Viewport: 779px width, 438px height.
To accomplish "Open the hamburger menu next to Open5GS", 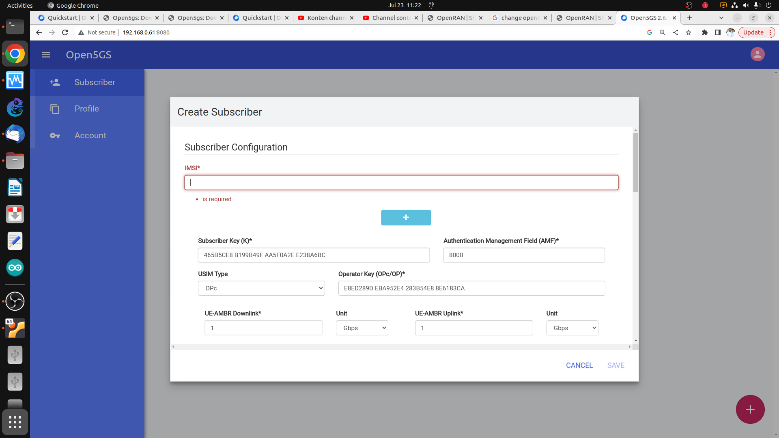I will pos(46,55).
